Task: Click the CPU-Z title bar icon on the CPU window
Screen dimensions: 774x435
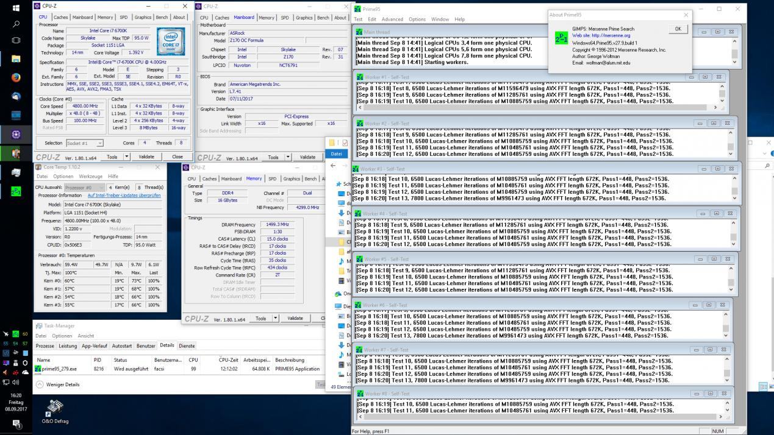Action: [x=38, y=5]
